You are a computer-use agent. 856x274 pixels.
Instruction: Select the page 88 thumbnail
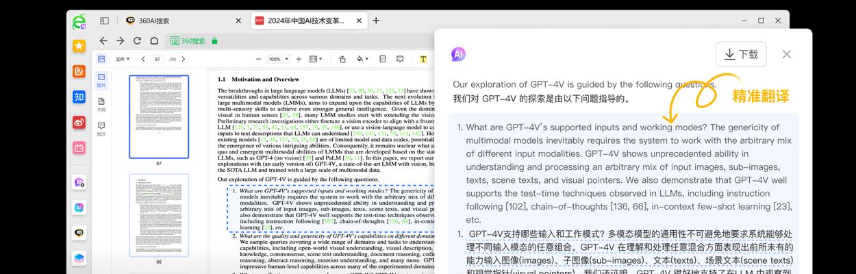[x=159, y=215]
